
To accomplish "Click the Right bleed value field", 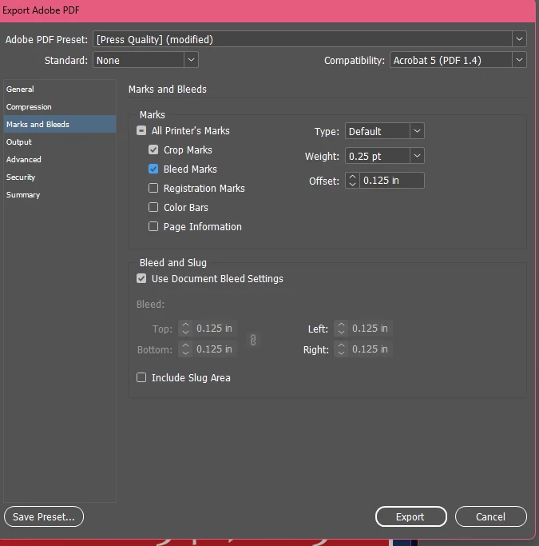I will (x=371, y=349).
